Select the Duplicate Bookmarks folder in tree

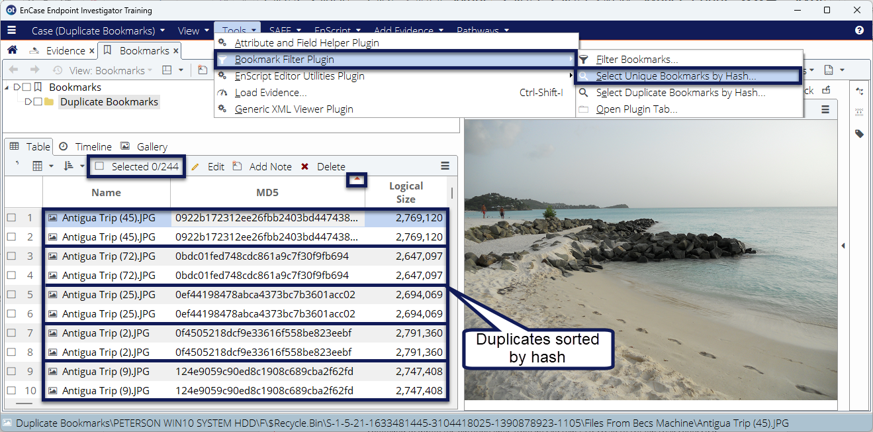pos(109,102)
